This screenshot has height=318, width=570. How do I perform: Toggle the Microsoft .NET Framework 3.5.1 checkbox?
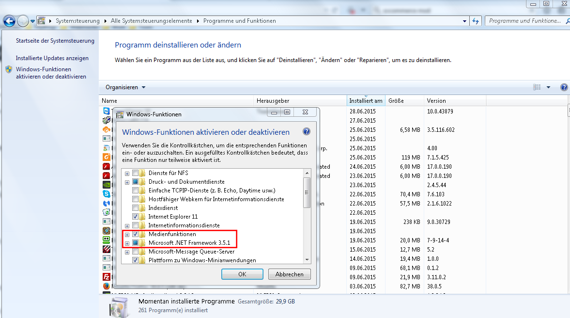coord(135,243)
